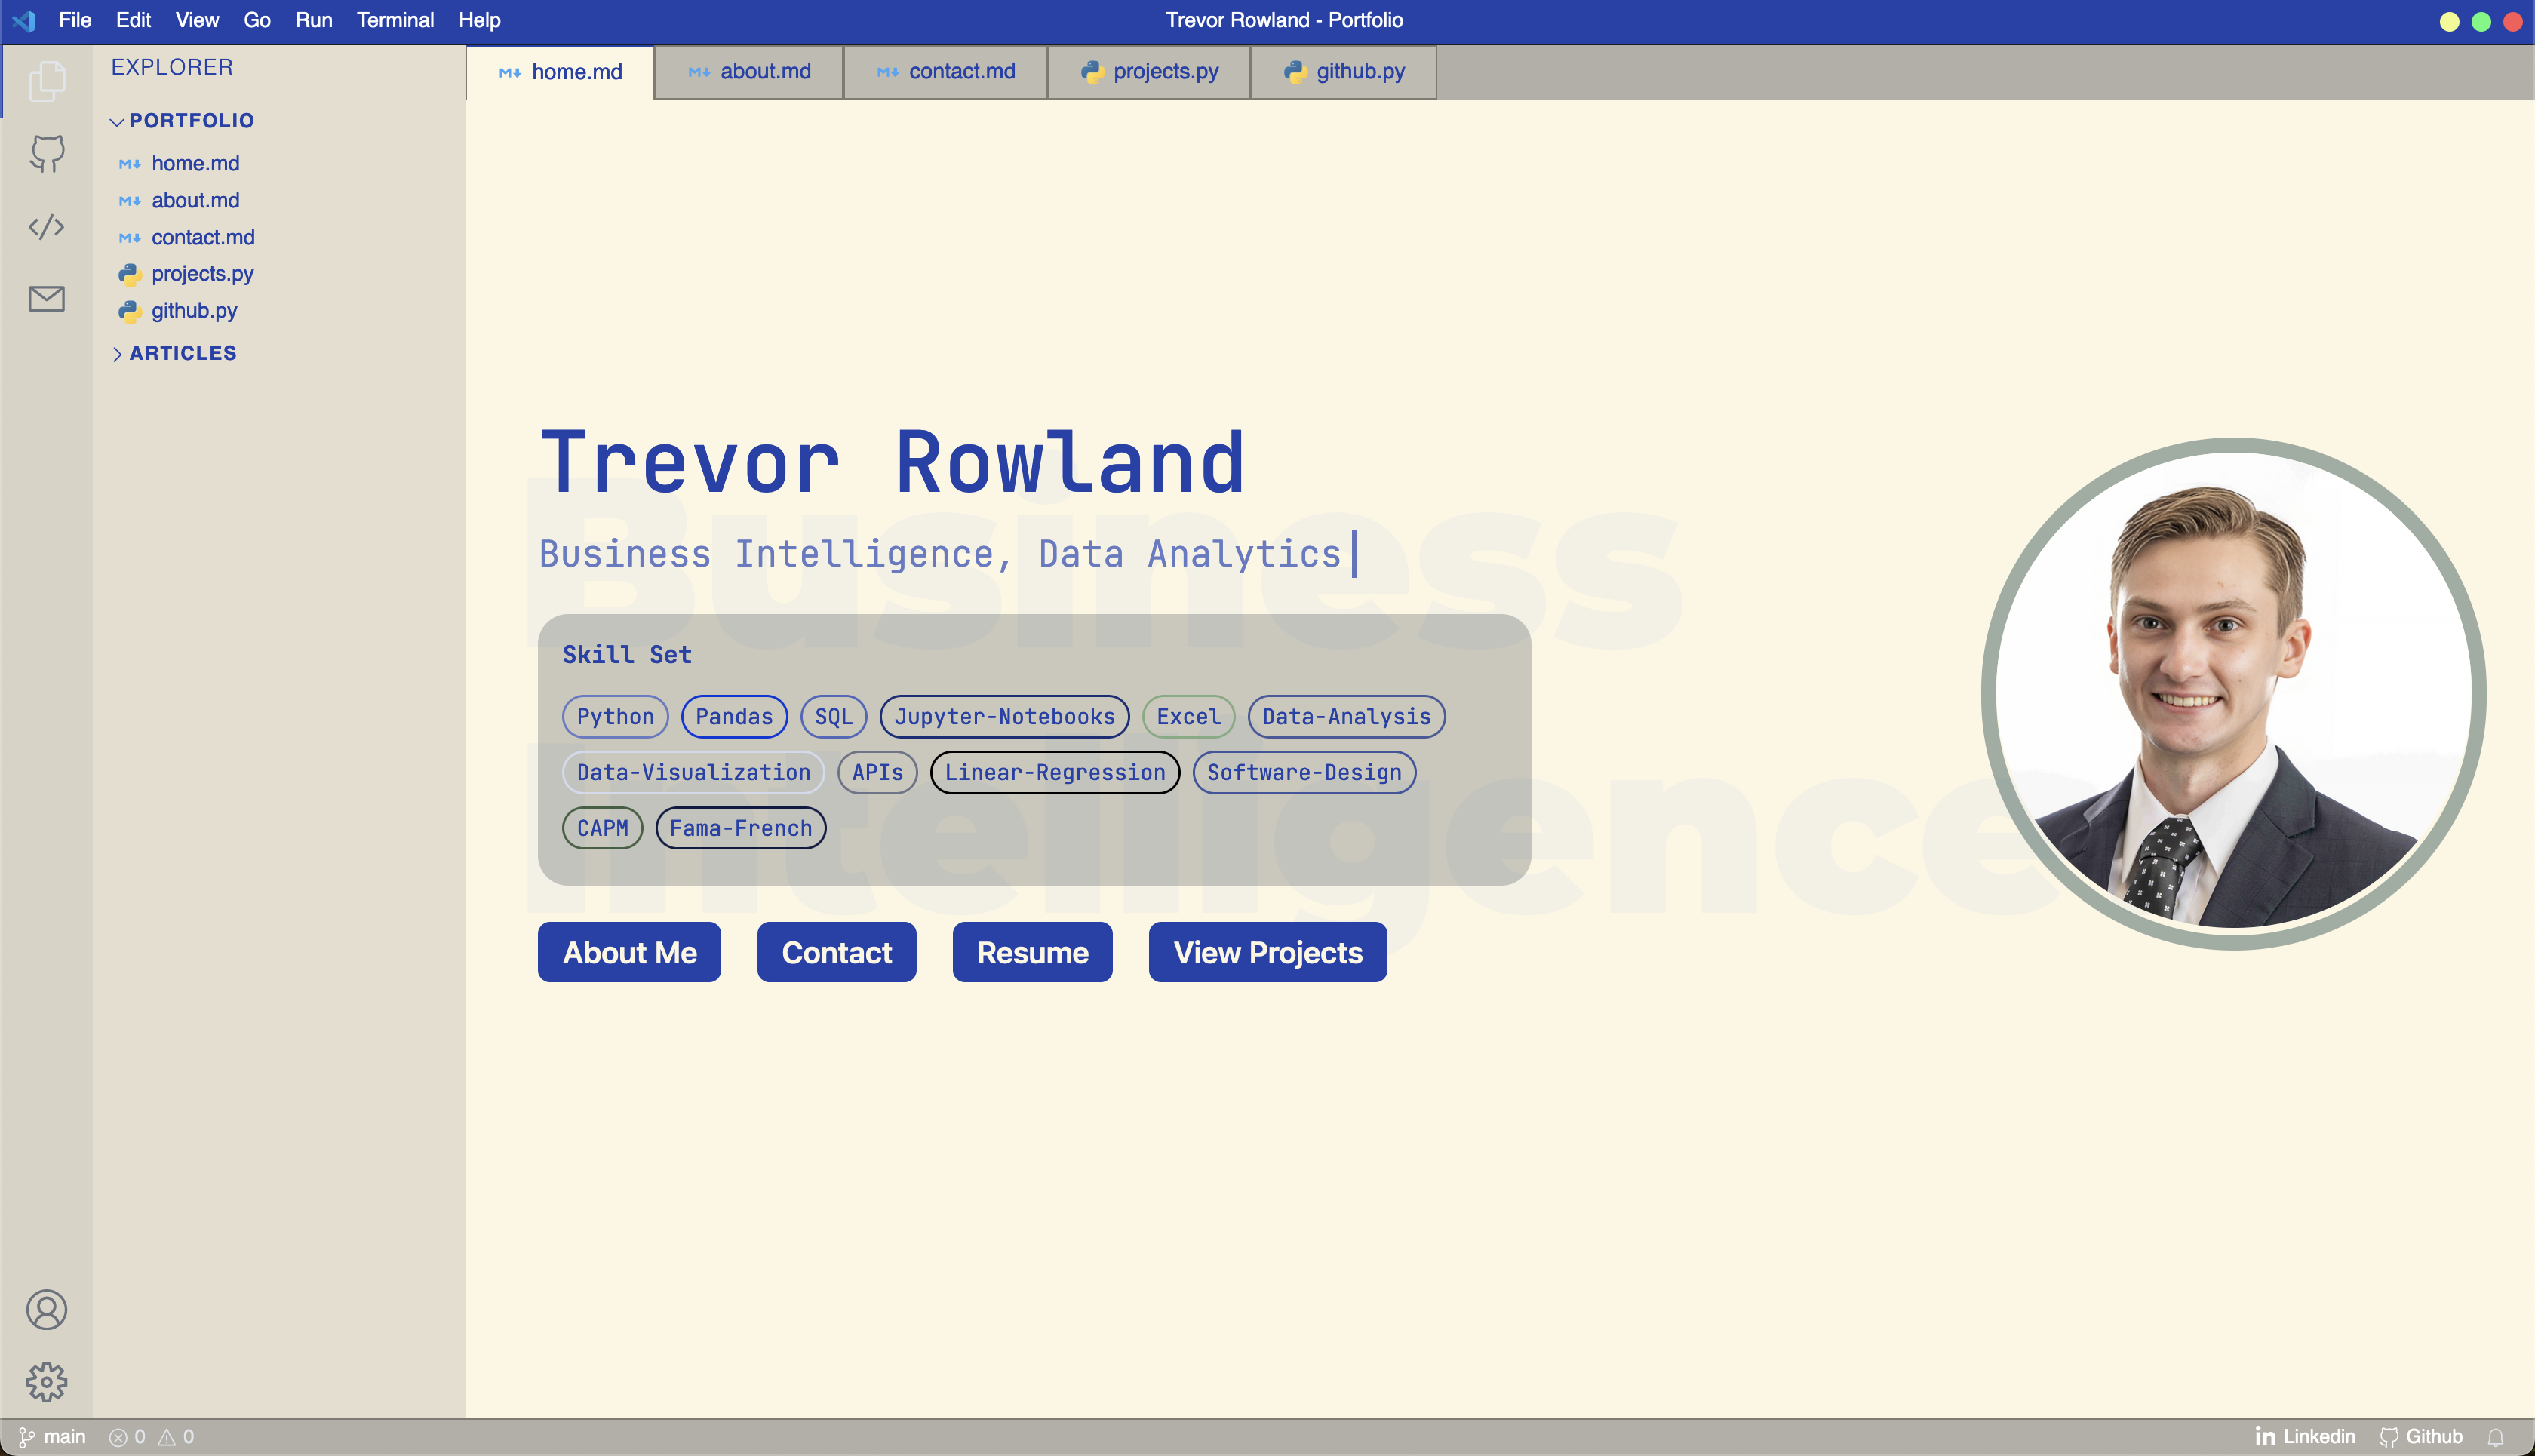Collapse the PORTFOLIO folder in explorer

pos(117,120)
